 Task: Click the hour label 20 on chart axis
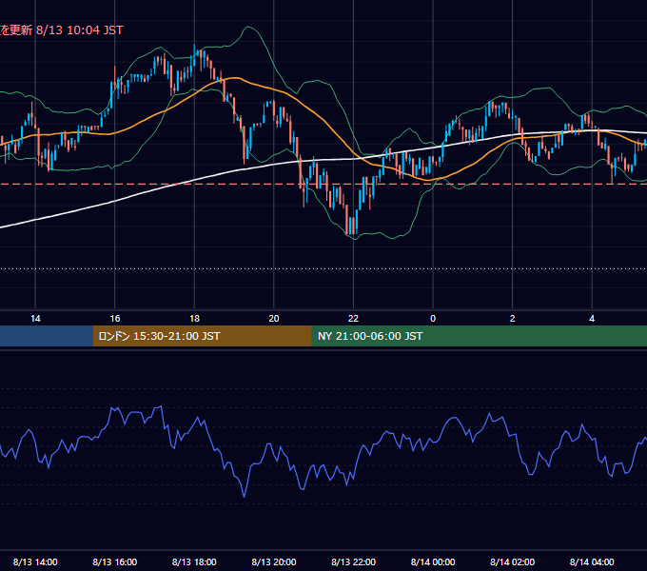[x=274, y=319]
